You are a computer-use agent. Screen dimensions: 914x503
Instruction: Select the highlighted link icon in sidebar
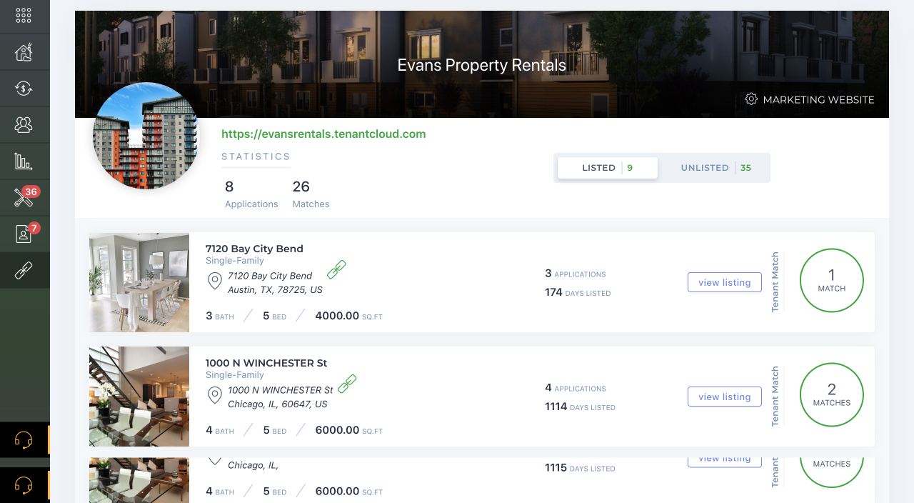24,270
